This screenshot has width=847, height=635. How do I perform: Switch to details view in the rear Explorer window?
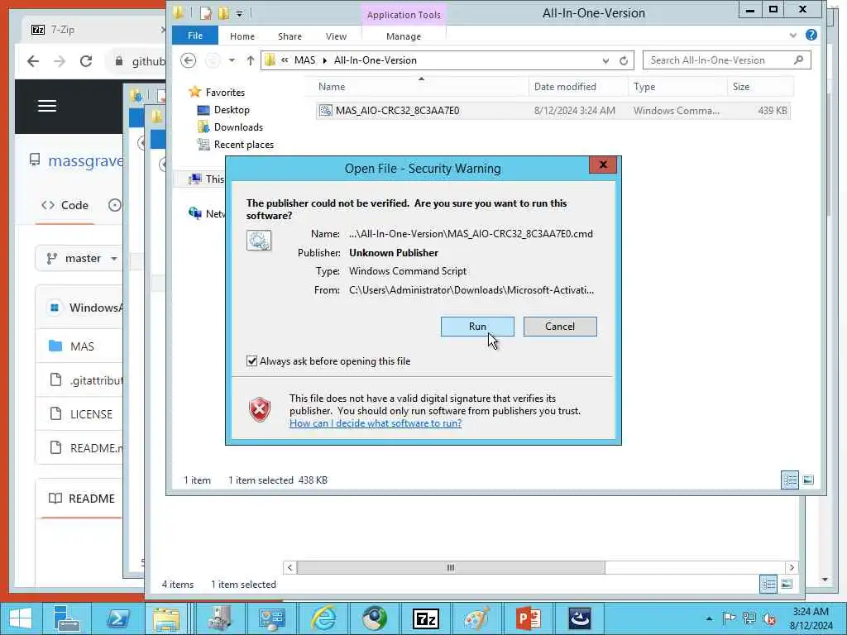click(768, 584)
